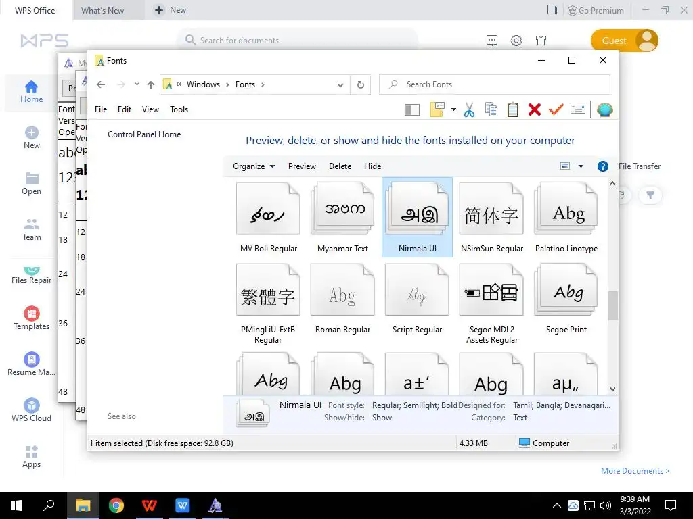Open the folder options dropdown arrow
This screenshot has width=693, height=519.
[453, 109]
